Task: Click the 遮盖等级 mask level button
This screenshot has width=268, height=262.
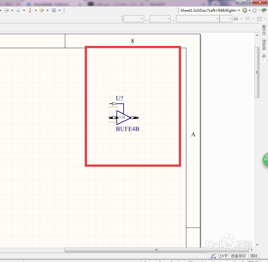Action: [x=238, y=256]
